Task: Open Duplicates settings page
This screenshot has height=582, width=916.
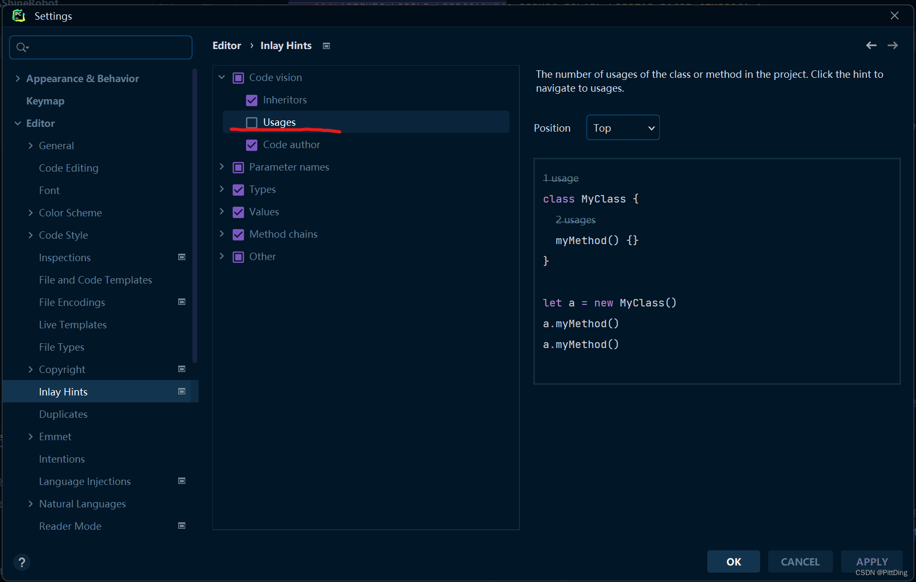Action: pyautogui.click(x=63, y=414)
